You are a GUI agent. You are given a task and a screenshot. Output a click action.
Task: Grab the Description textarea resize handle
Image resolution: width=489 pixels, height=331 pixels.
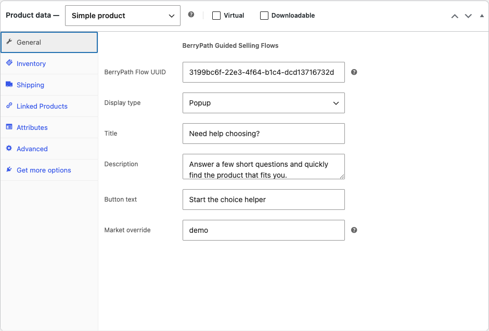tap(342, 177)
